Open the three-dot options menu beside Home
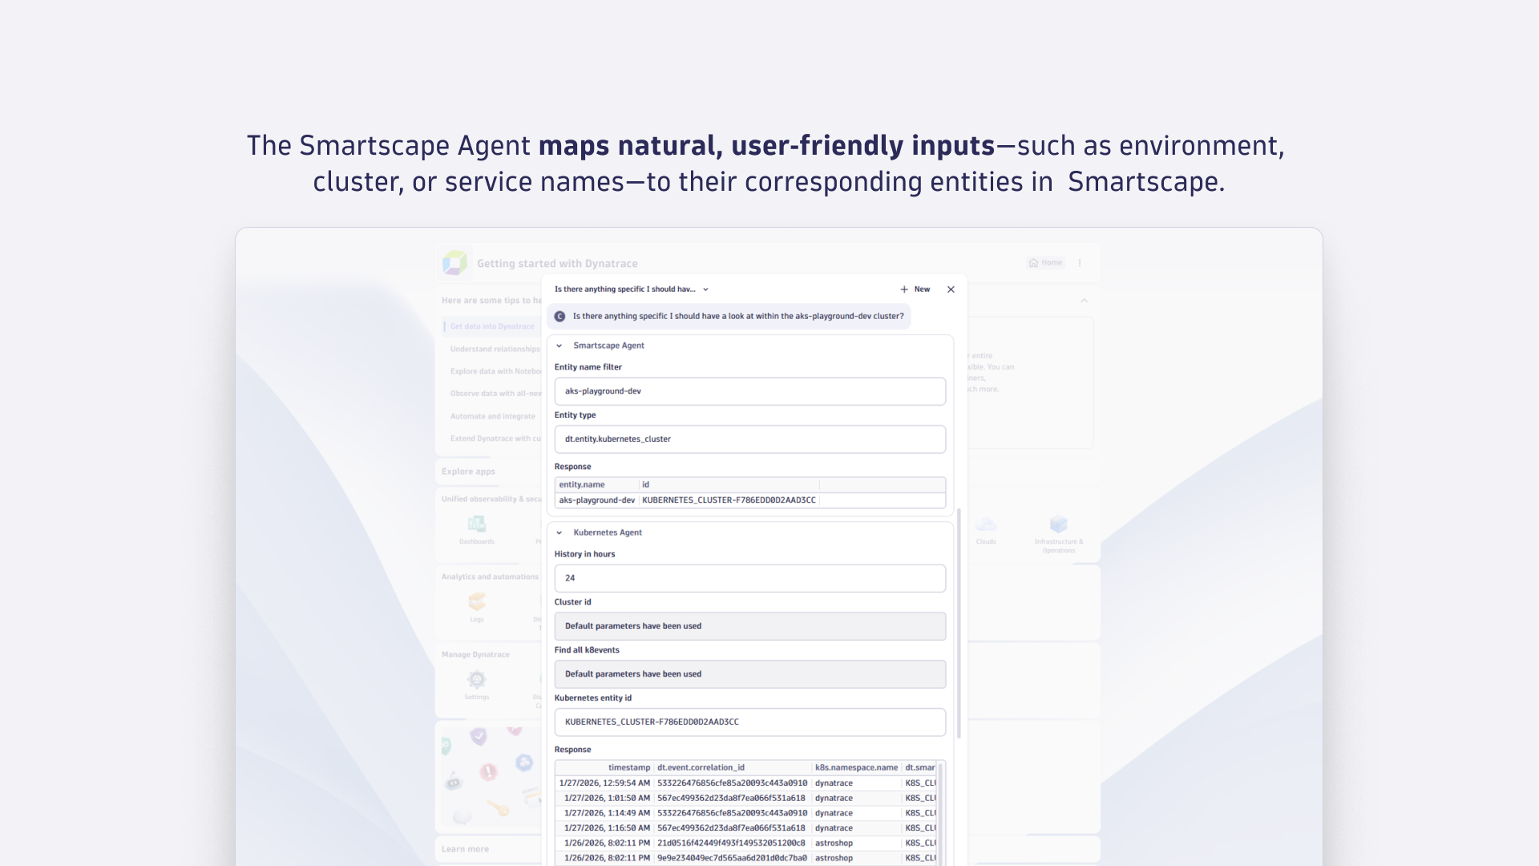The height and width of the screenshot is (866, 1539). tap(1079, 262)
